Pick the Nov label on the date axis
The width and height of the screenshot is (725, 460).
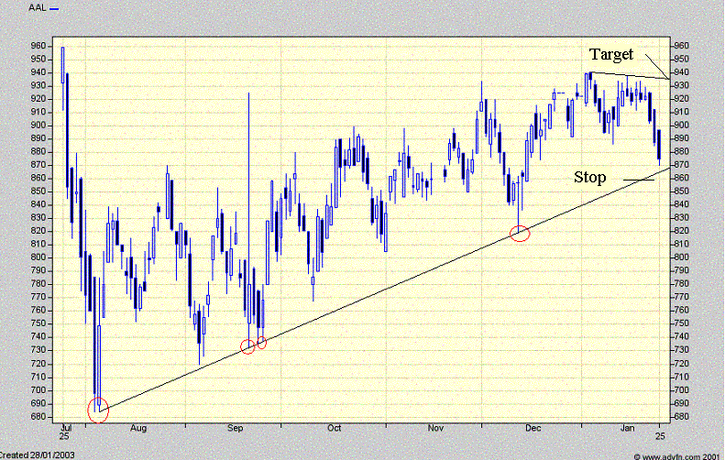click(436, 428)
